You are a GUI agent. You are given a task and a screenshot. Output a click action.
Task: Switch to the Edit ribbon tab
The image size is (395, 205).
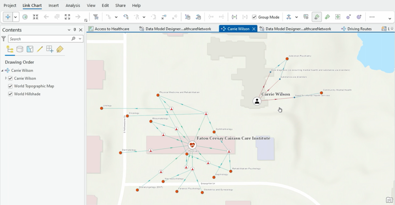click(x=105, y=5)
